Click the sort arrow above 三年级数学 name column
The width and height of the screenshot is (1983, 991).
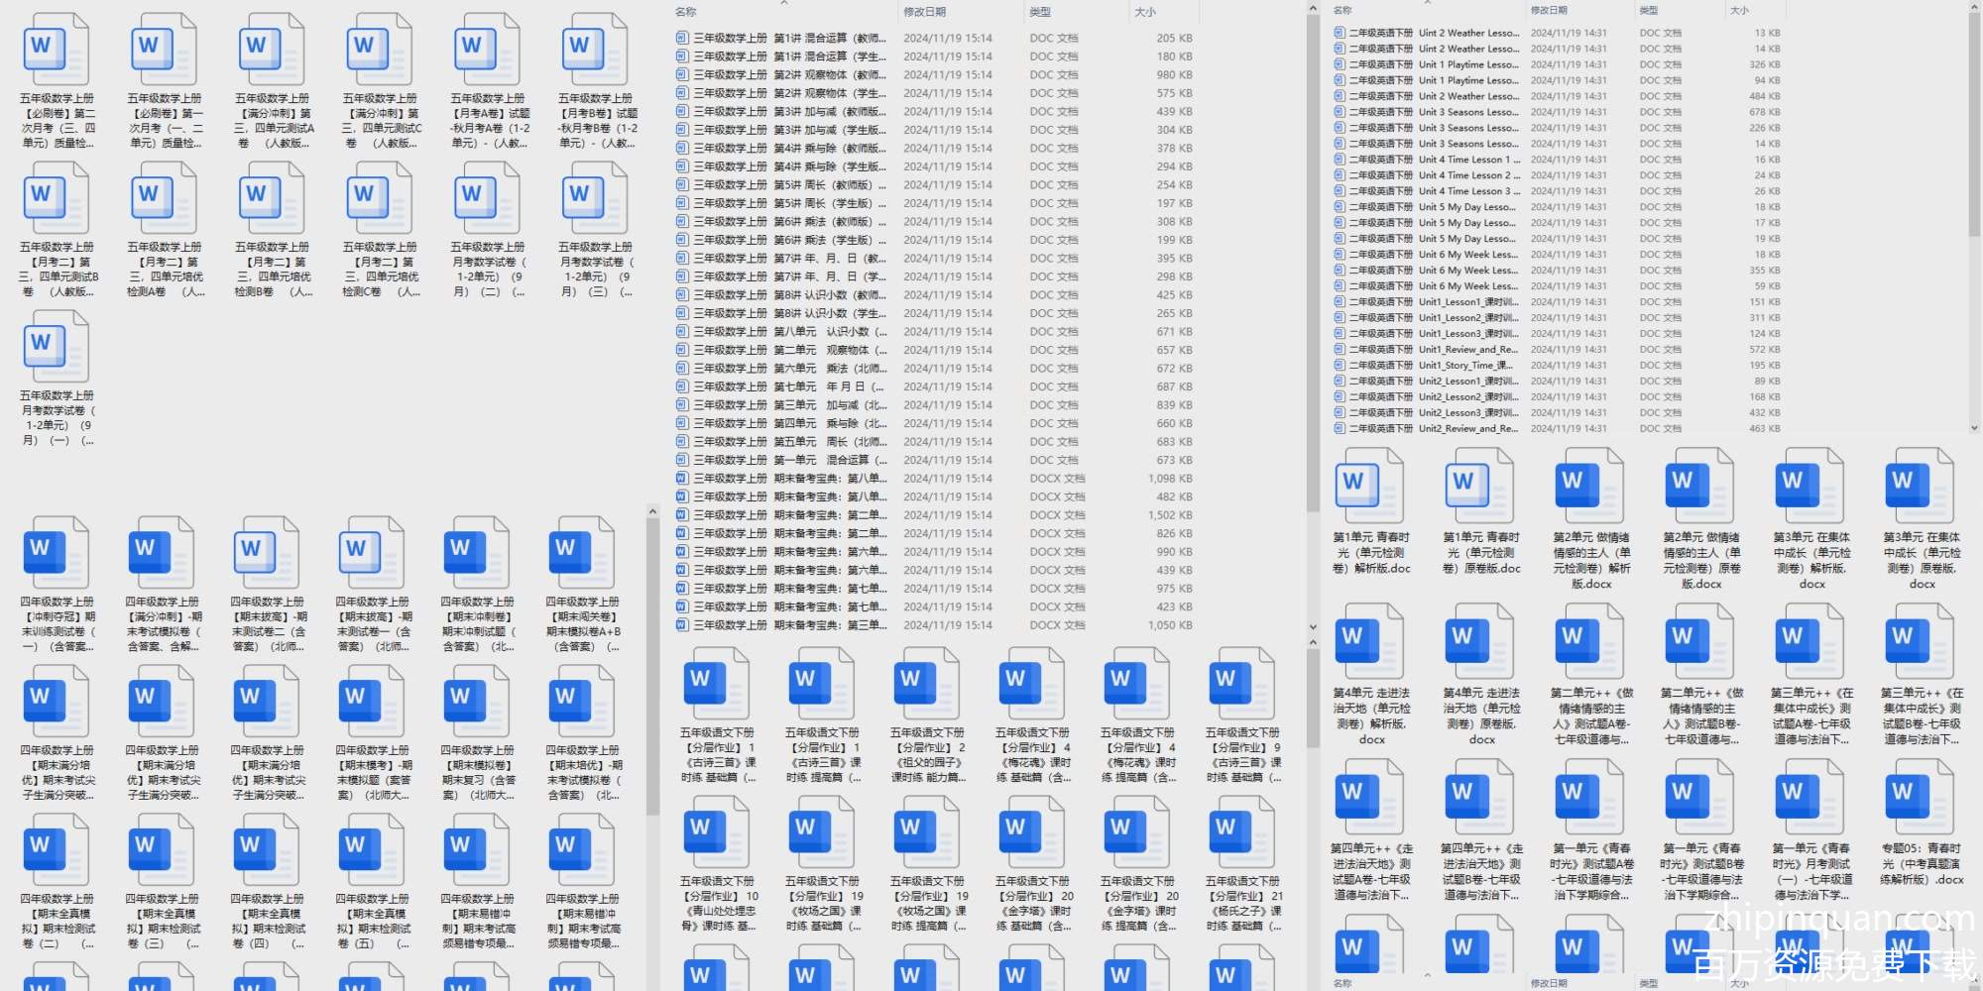783,4
